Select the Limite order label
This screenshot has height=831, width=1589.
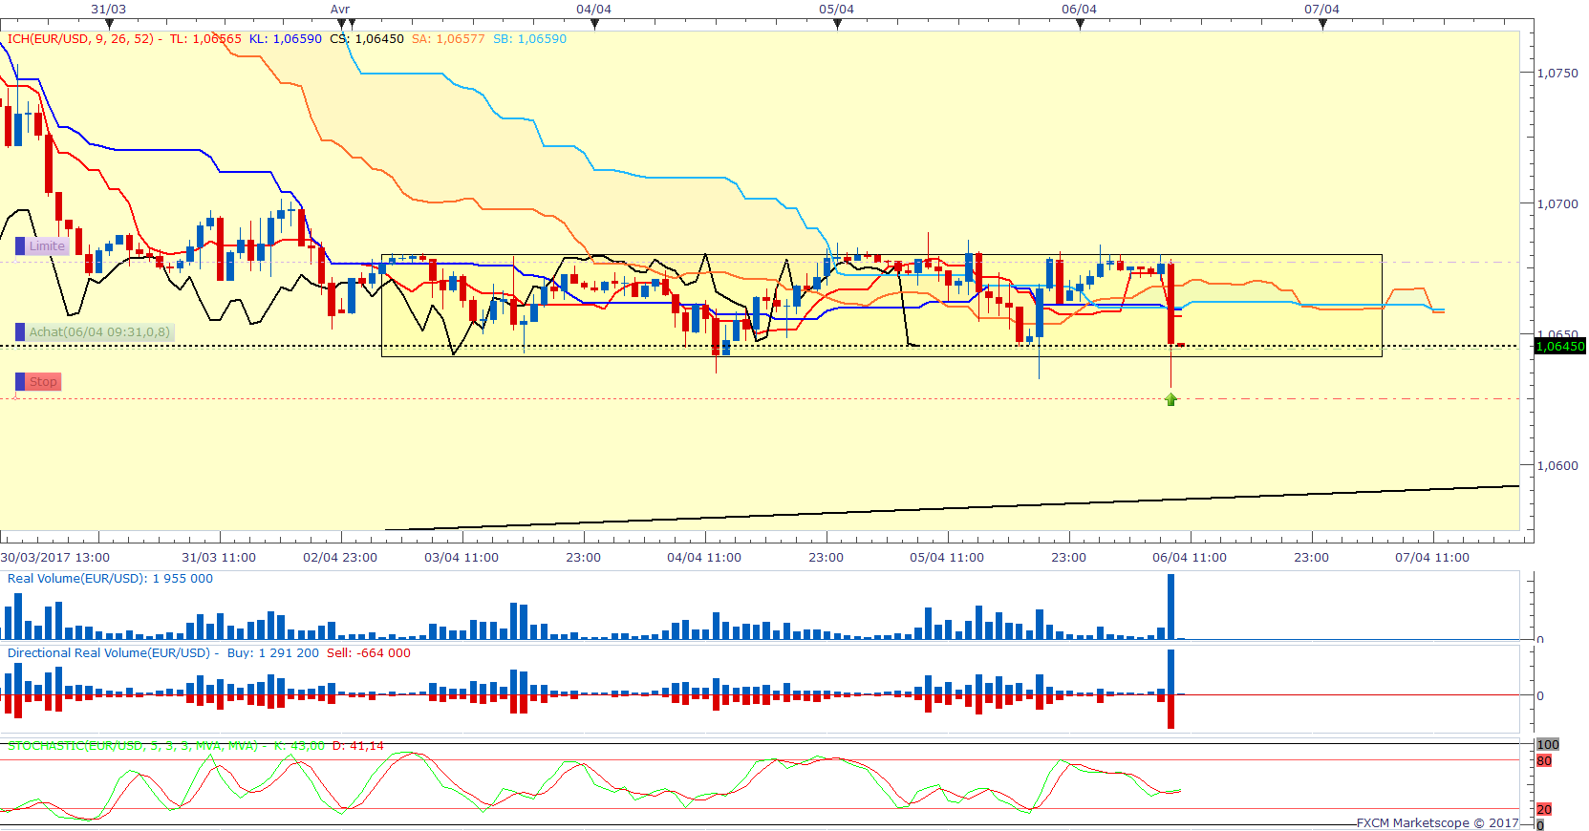click(x=46, y=246)
